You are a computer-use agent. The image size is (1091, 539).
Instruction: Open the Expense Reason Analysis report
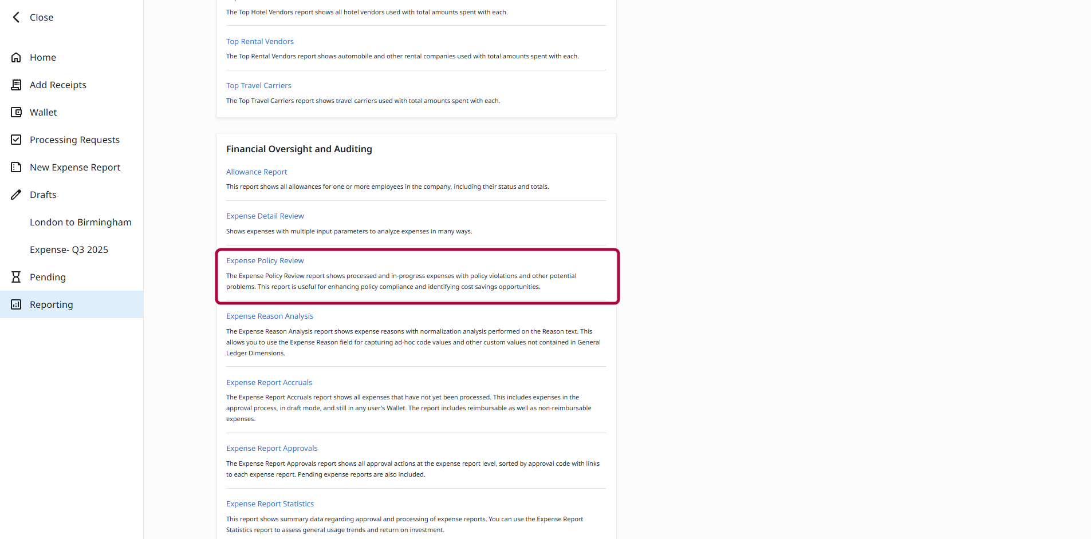(x=269, y=316)
